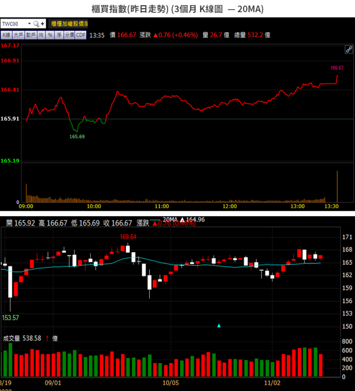Click the 櫃檯加權股價指 index name label
The width and height of the screenshot is (355, 391).
(69, 24)
